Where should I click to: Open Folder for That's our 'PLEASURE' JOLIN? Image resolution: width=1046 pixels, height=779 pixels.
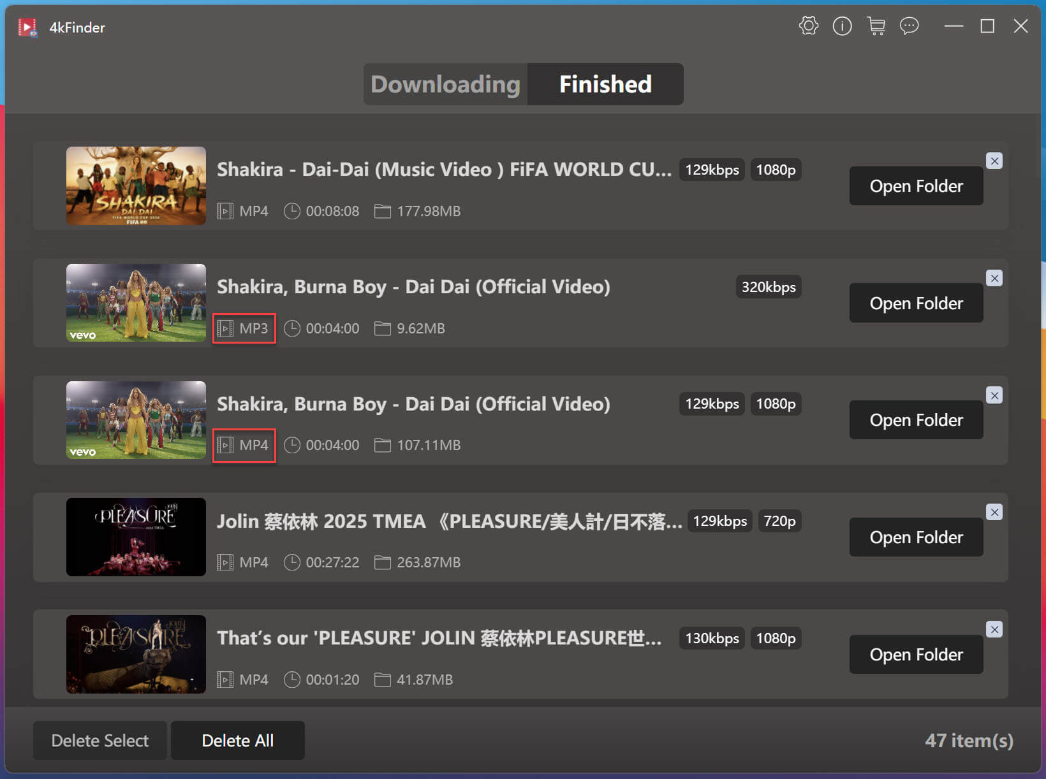[x=916, y=655]
